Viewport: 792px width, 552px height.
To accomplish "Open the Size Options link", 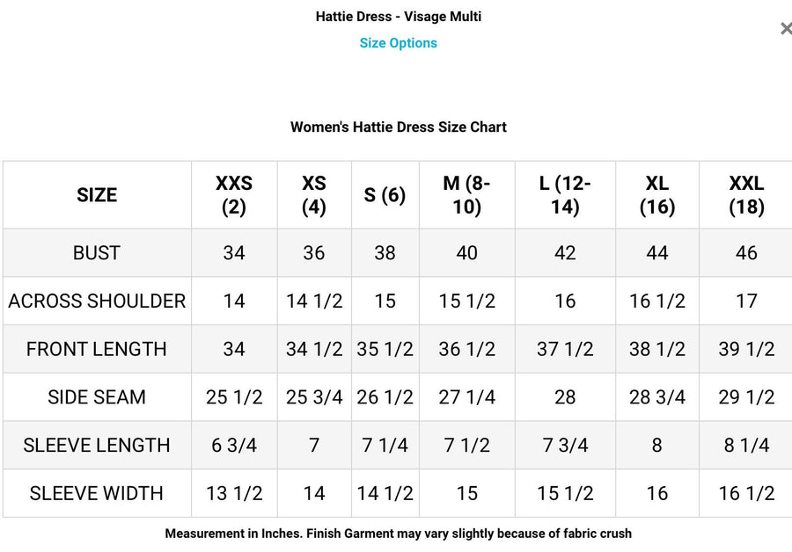I will click(398, 43).
